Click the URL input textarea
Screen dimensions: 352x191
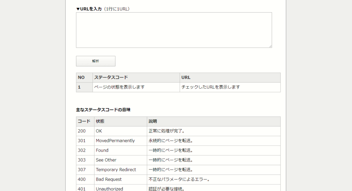coord(174,30)
